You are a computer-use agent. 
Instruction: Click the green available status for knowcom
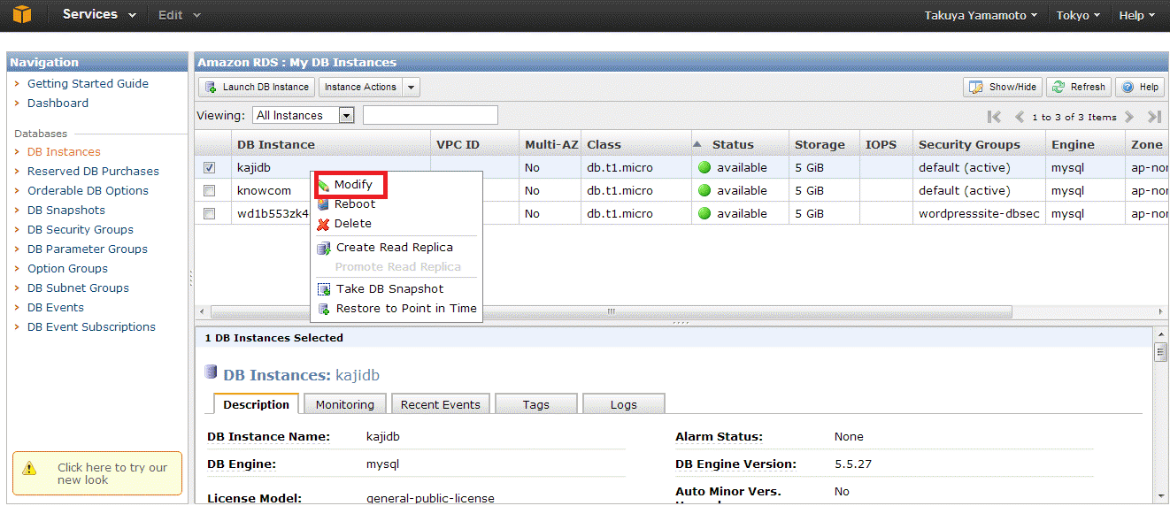pyautogui.click(x=733, y=190)
